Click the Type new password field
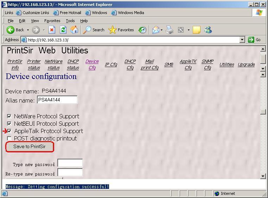 [70, 163]
